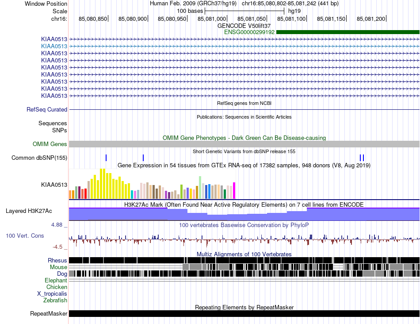Click the Rhesus alignment bar
Viewport: 420px width, 324px height.
coord(244,260)
